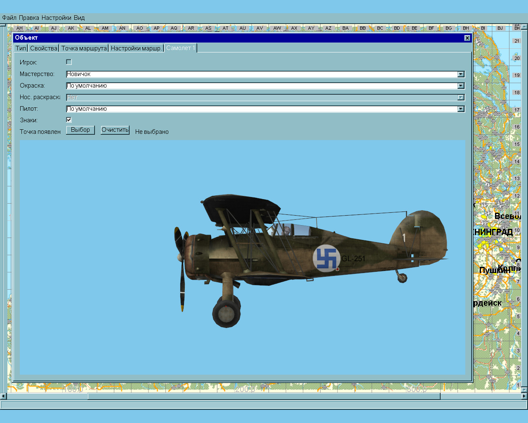Open the Окраска dropdown list
Image resolution: width=528 pixels, height=423 pixels.
pos(461,86)
